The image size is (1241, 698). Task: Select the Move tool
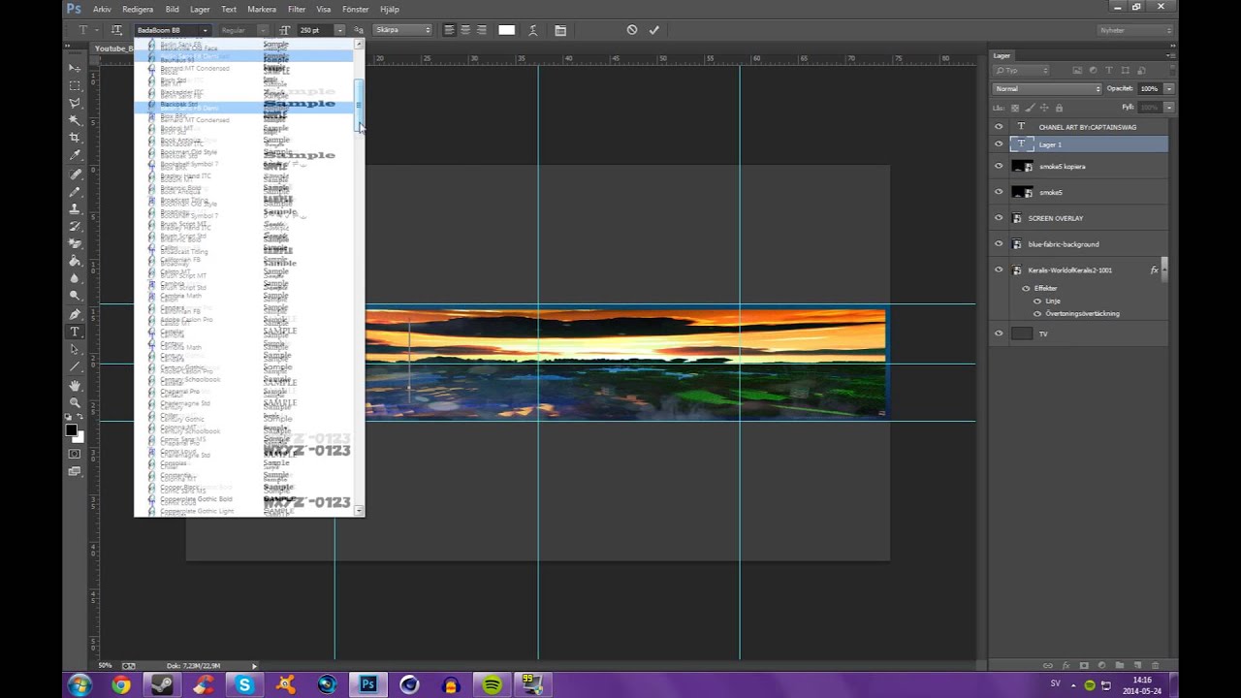coord(75,69)
